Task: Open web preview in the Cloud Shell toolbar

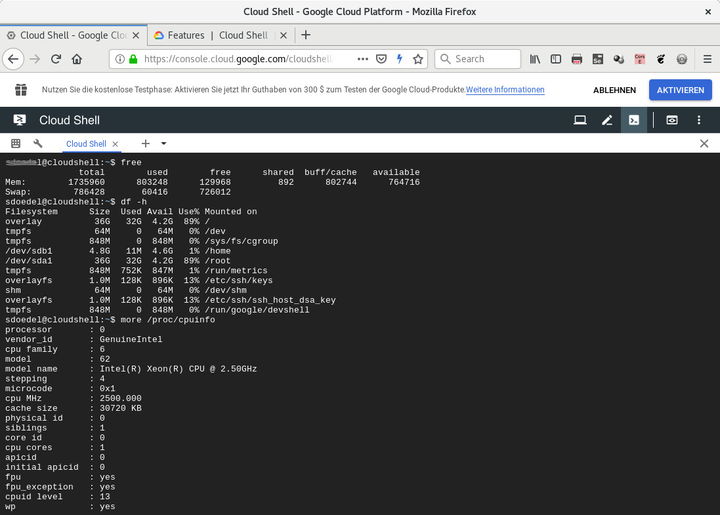Action: (x=672, y=120)
